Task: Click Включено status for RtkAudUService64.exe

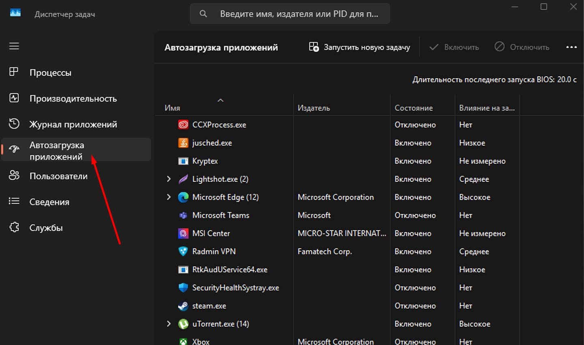Action: (x=413, y=270)
